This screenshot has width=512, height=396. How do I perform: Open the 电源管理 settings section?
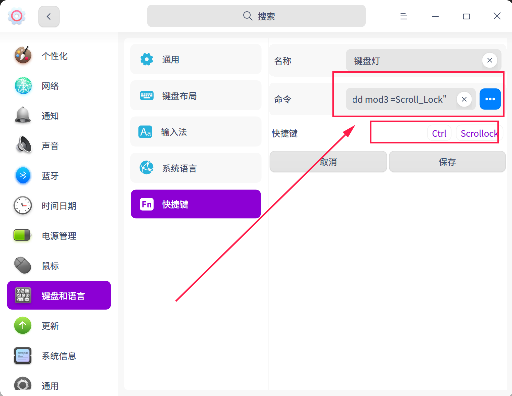click(59, 236)
